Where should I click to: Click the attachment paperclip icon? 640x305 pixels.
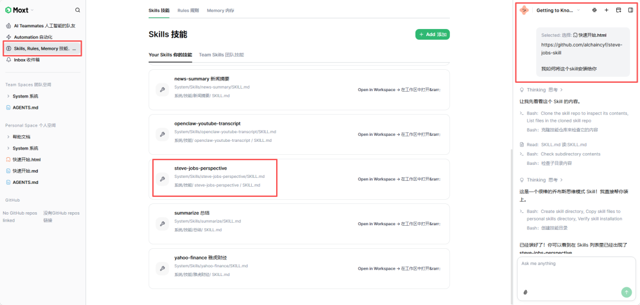tap(525, 292)
